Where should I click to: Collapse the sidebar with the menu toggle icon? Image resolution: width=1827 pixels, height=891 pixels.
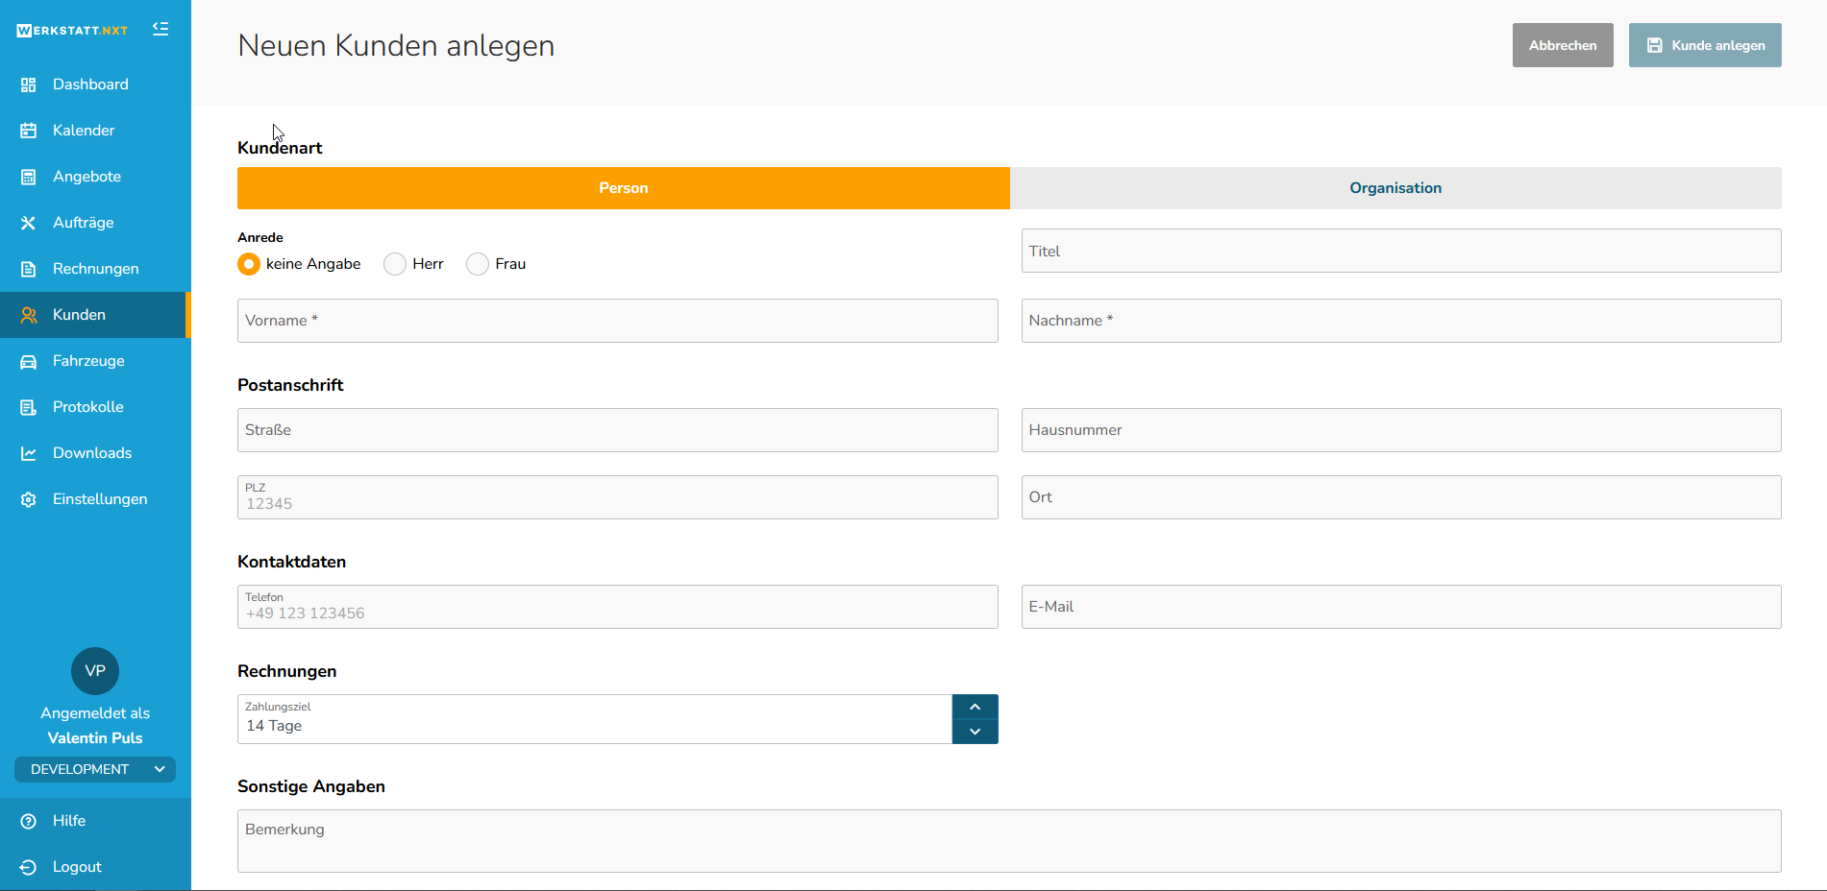pyautogui.click(x=160, y=29)
